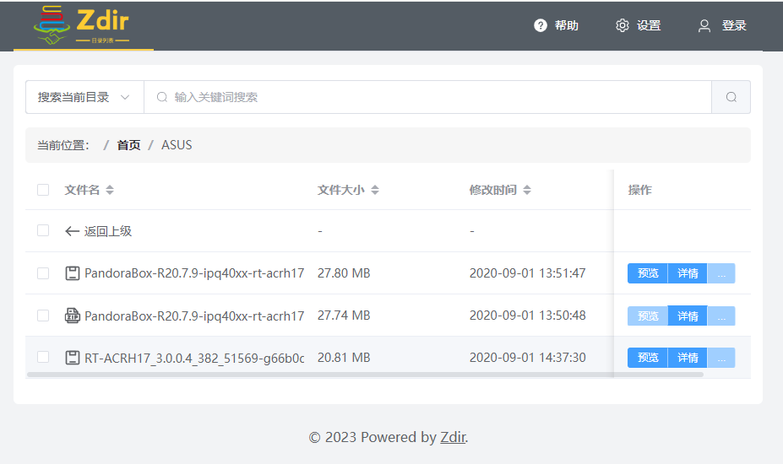
Task: Click the back arrow beside 返回上级
Action: coord(73,231)
